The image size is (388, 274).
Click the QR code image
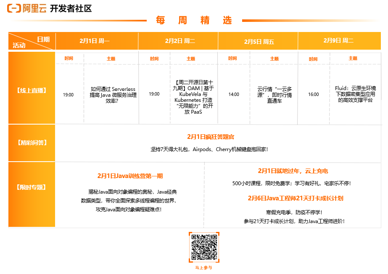coord(204,247)
